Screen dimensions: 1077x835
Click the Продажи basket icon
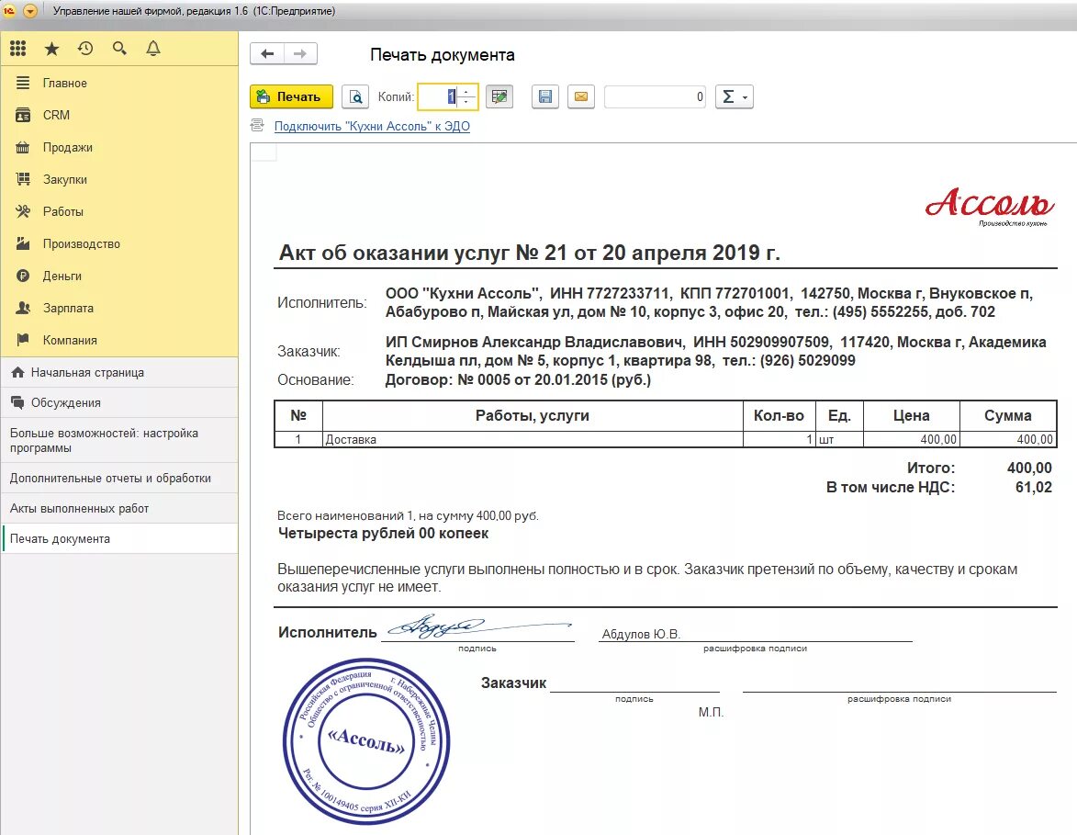point(23,147)
